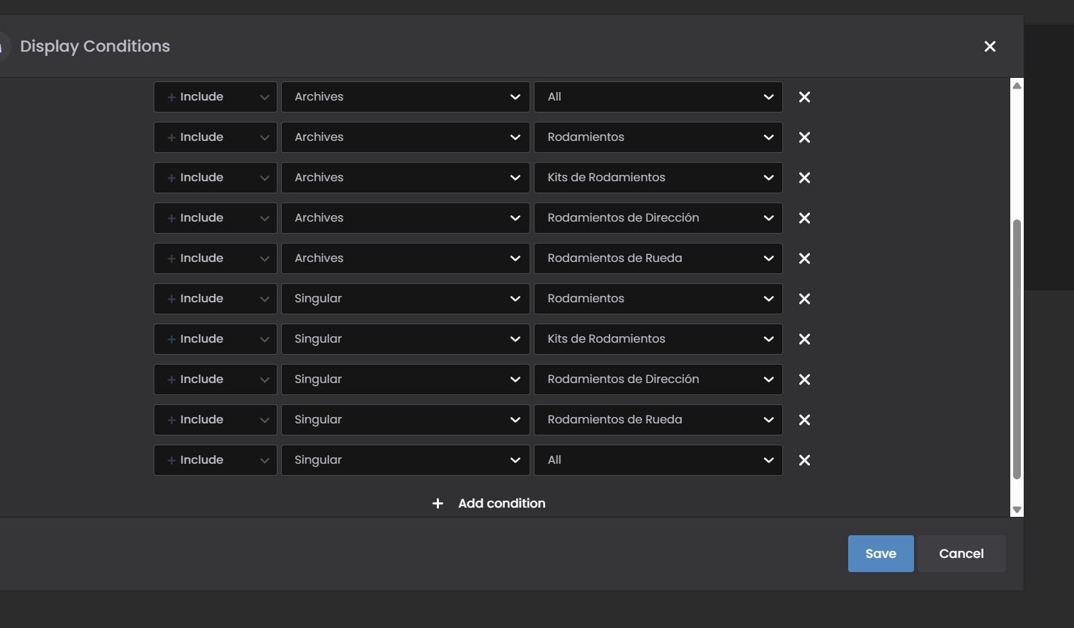Open Include dropdown on Archives All row
This screenshot has height=628, width=1074.
point(215,97)
